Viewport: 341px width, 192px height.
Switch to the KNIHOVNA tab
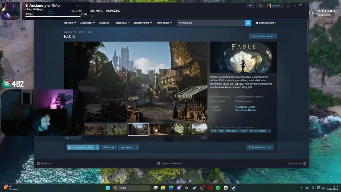click(74, 11)
